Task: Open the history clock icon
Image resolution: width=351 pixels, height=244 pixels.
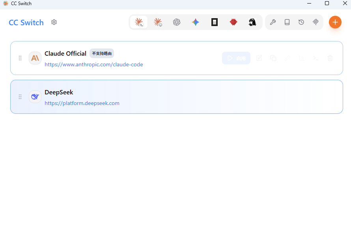Action: pos(301,22)
